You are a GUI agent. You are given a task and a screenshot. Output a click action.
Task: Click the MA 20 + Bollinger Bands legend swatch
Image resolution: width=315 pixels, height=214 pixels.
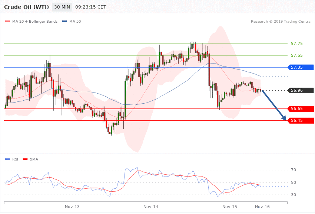point(7,22)
